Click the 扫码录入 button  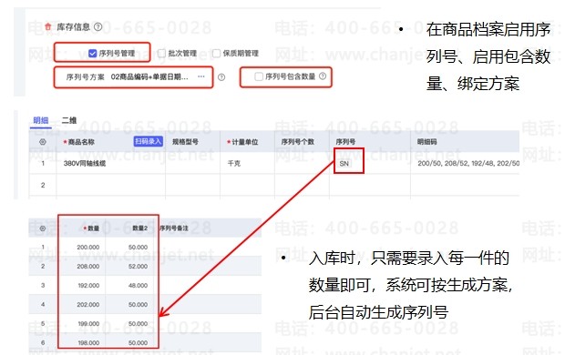149,141
